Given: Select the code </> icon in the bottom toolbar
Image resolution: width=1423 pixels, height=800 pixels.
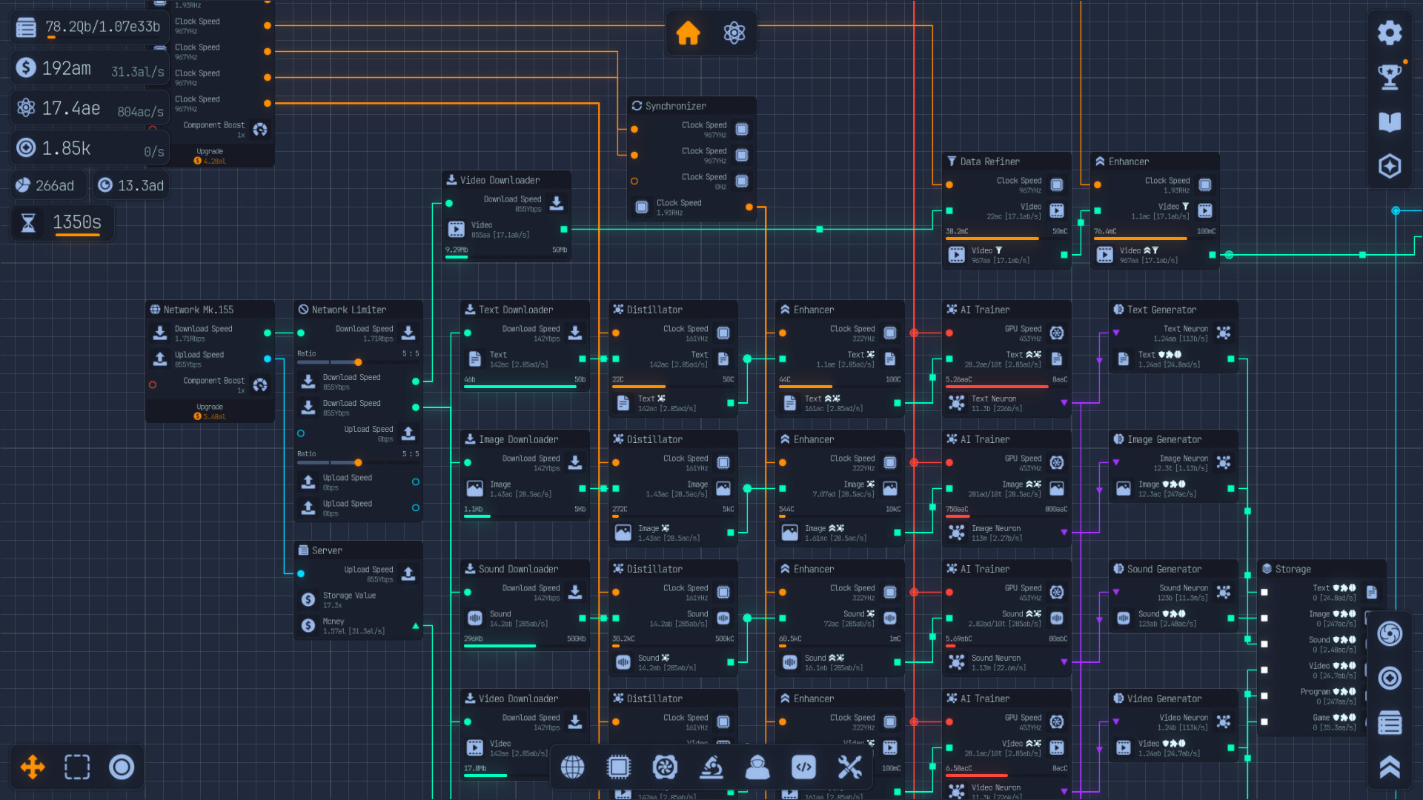Looking at the screenshot, I should click(804, 767).
